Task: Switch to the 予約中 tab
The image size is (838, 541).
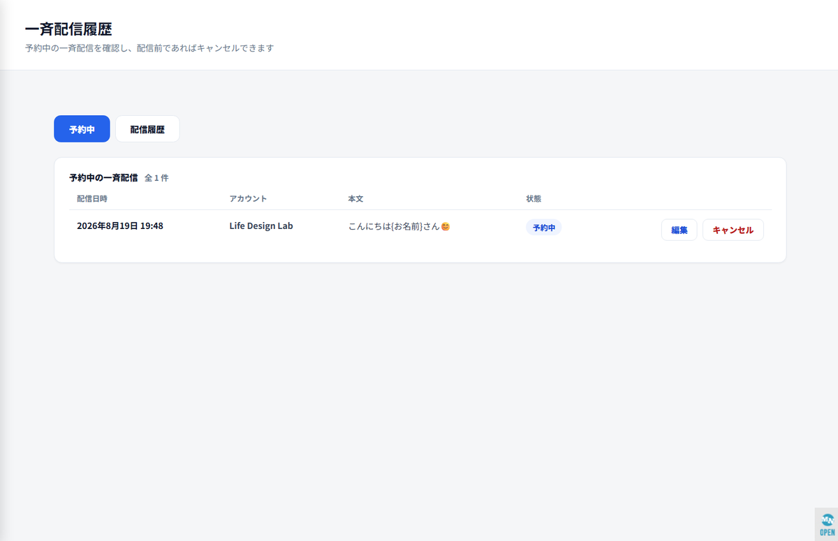Action: (82, 129)
